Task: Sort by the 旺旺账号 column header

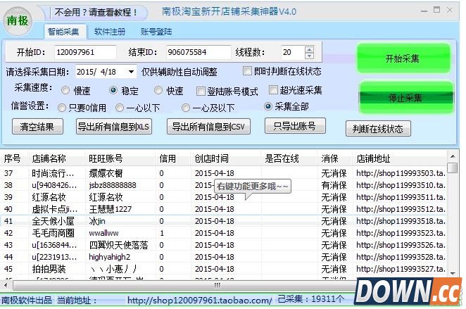Action: [120, 158]
